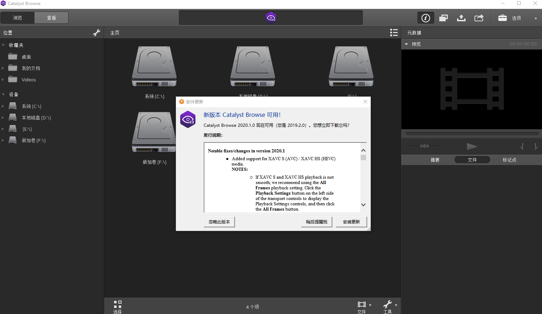Click release notes scroll up arrow
Viewport: 542px width, 314px height.
[363, 151]
